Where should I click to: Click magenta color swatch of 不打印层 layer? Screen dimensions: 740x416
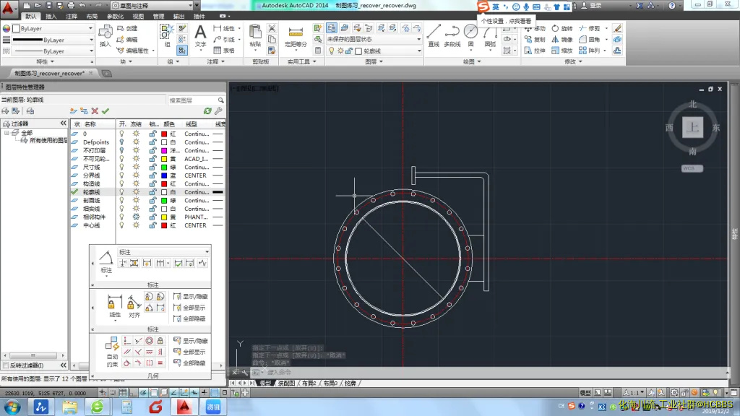click(164, 150)
